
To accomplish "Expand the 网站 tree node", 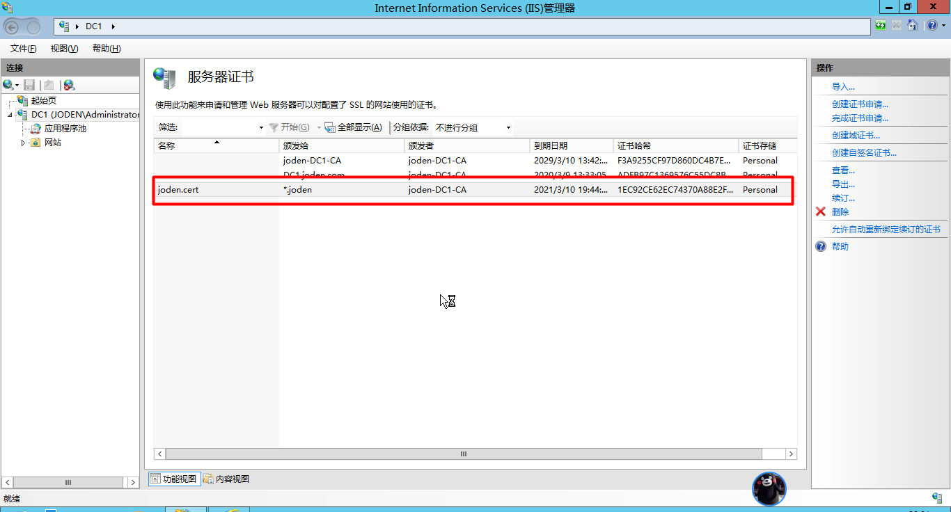I will [23, 143].
